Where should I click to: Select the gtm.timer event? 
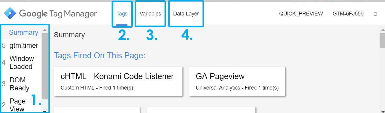point(24,45)
